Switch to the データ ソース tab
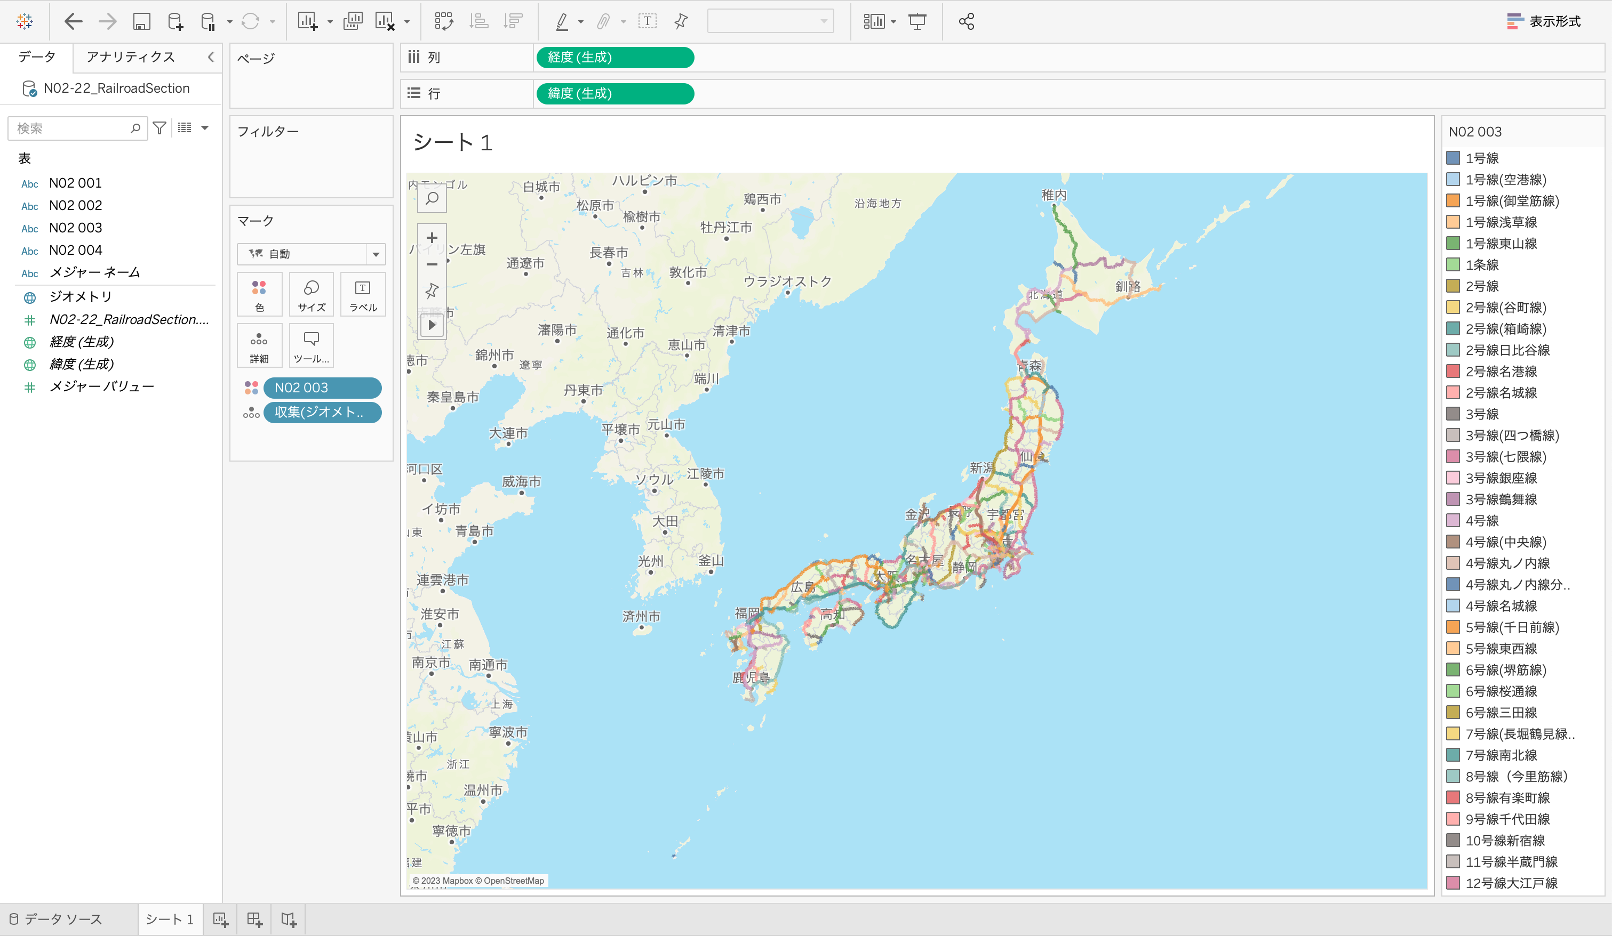Screen dimensions: 1612x936 coord(62,919)
